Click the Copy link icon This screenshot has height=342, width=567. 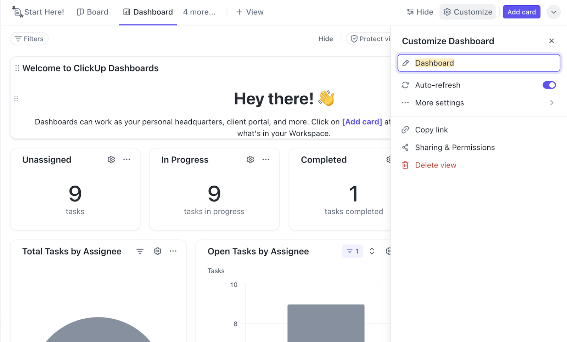(x=405, y=130)
